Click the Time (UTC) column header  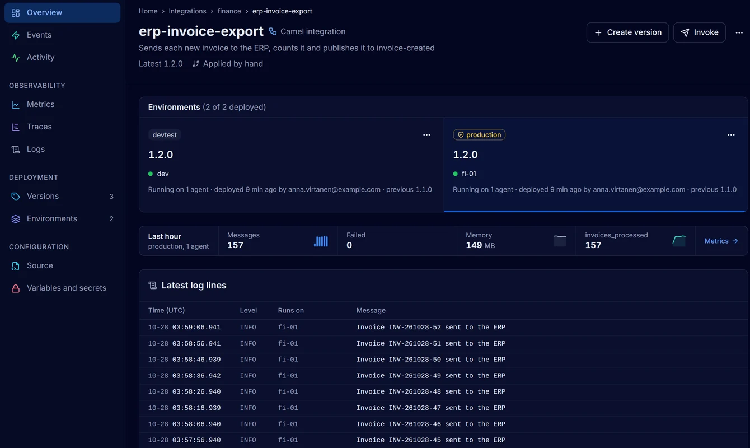click(x=167, y=310)
